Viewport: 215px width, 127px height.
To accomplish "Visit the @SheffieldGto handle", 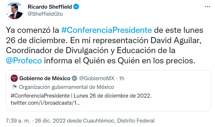I will click(45, 14).
